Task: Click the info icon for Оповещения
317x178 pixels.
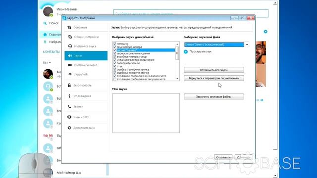Action: click(69, 96)
